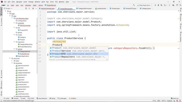Click the Debug bug icon in toolbar

tap(158, 5)
